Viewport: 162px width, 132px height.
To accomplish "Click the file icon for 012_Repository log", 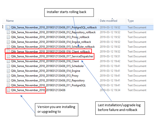I will [8, 80].
